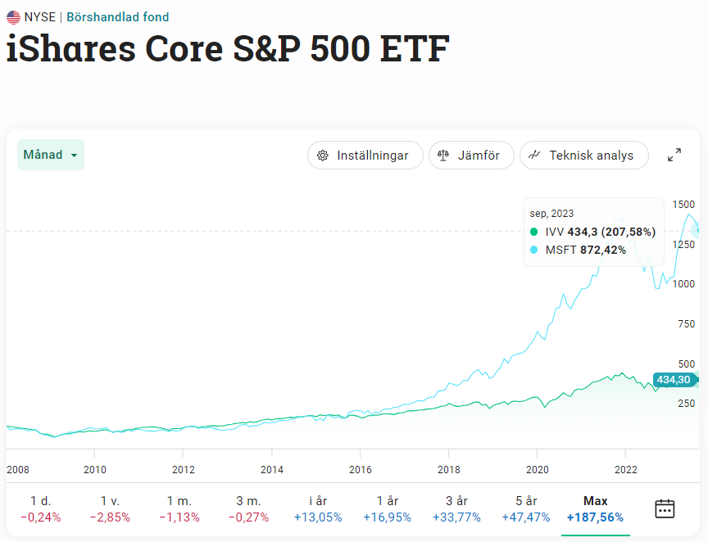Select the Max period tab

tap(596, 508)
